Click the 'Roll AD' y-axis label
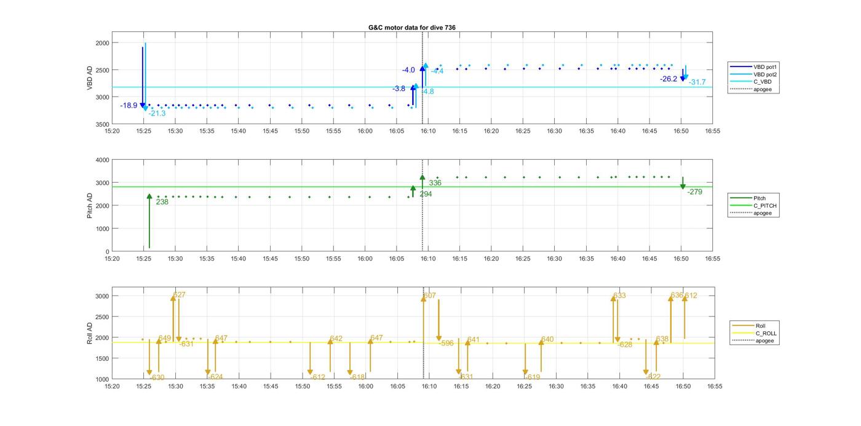Image resolution: width=861 pixels, height=426 pixels. pyautogui.click(x=90, y=333)
